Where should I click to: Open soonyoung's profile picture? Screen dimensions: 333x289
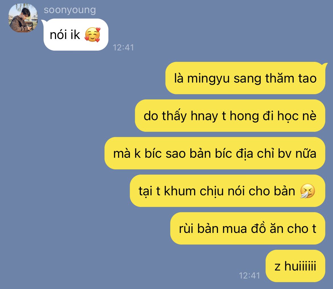[23, 18]
